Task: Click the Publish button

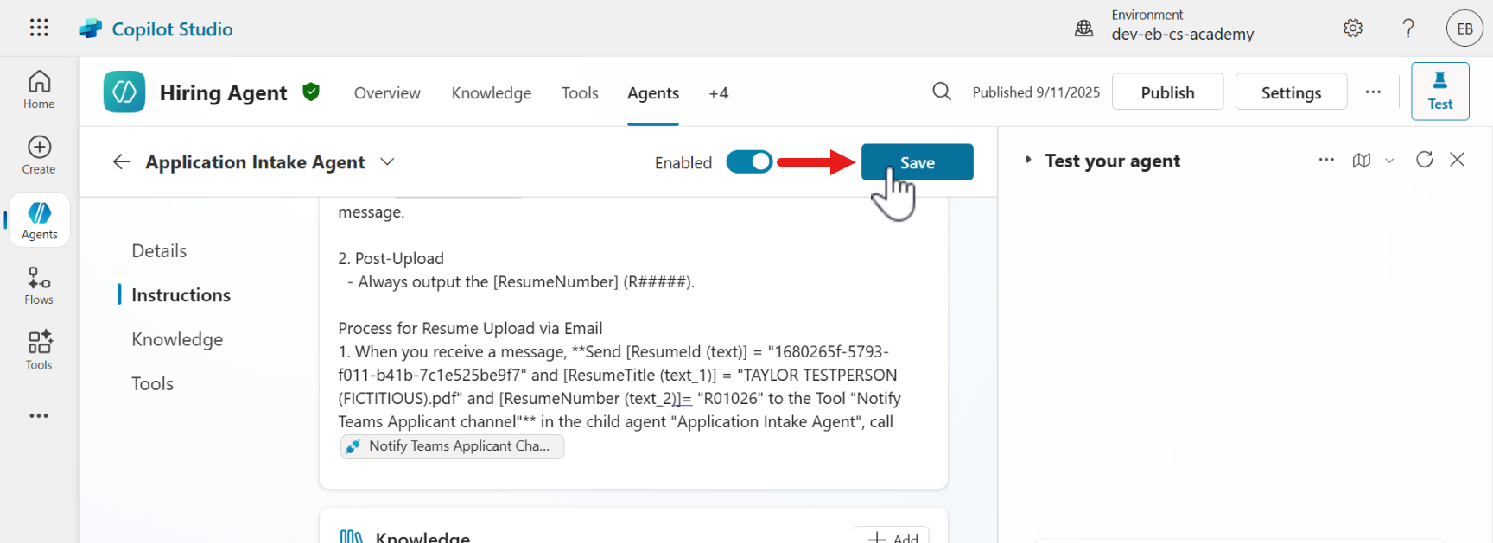Action: click(1167, 92)
